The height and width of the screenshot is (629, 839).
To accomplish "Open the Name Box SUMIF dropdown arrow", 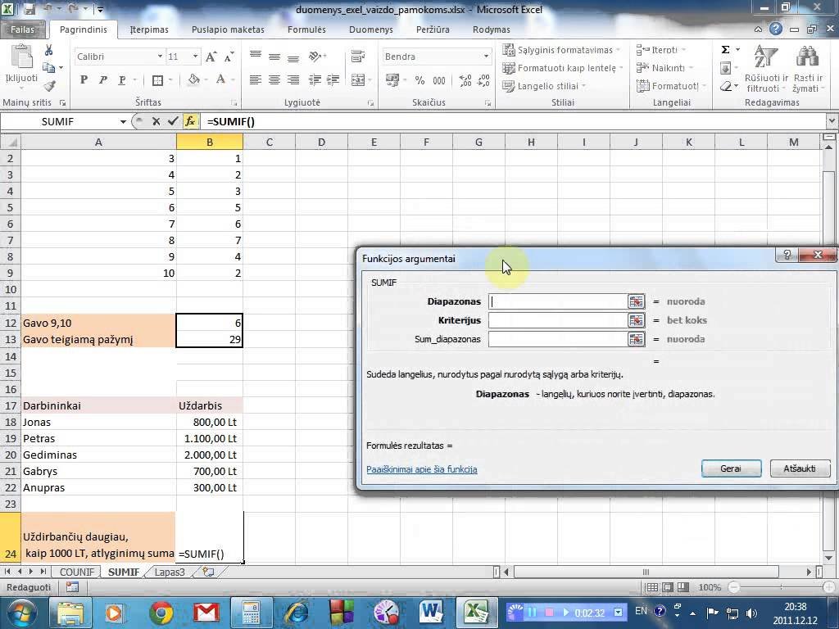I will 123,121.
